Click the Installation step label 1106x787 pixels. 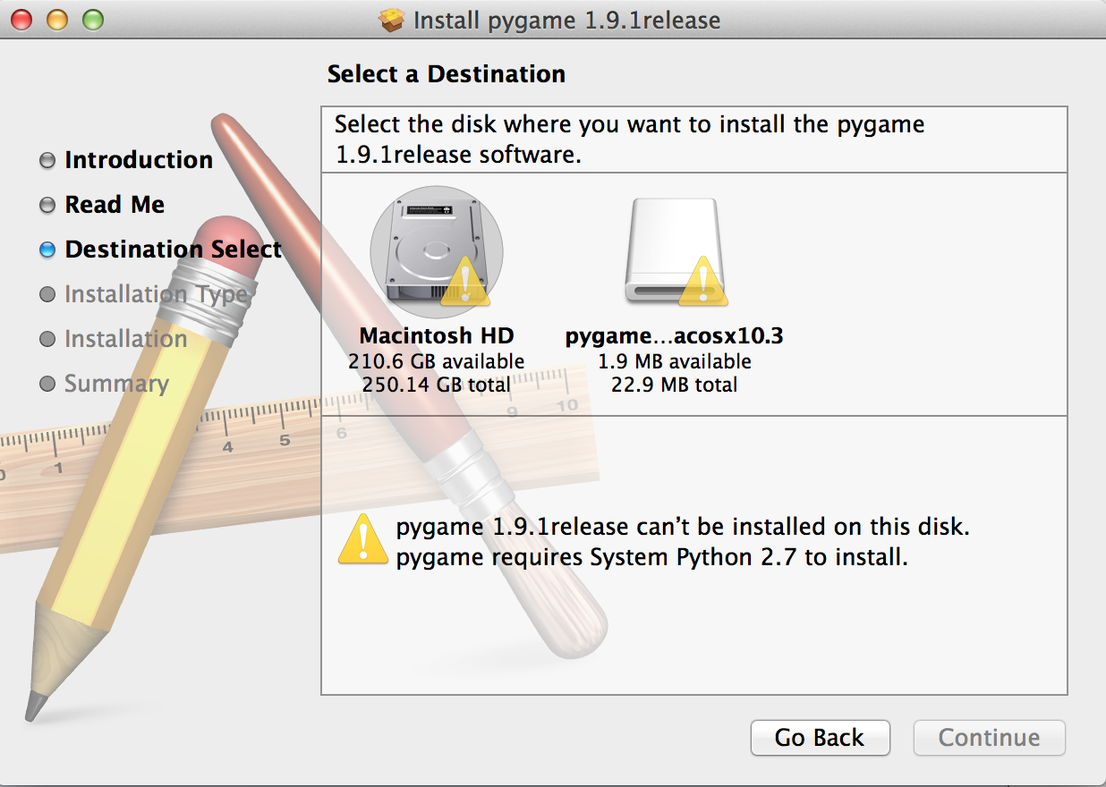(125, 339)
